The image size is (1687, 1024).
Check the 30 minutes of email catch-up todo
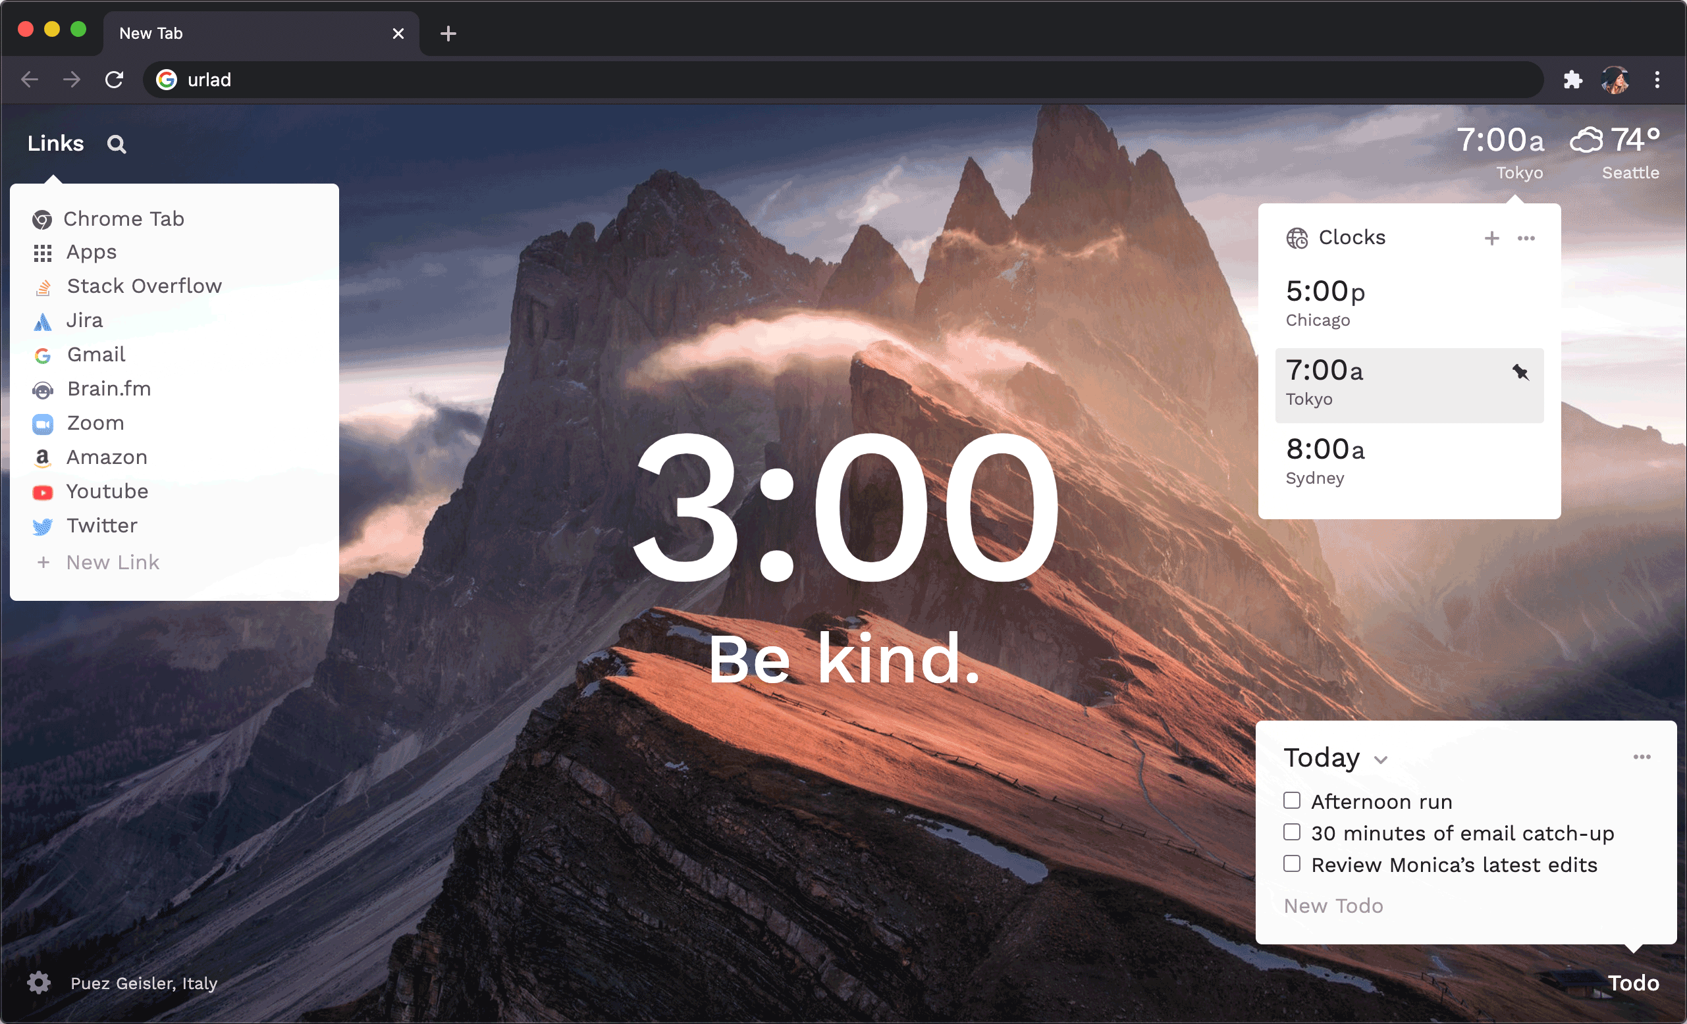tap(1292, 832)
